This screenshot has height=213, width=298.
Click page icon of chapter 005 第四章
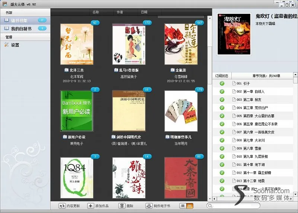(x=234, y=116)
